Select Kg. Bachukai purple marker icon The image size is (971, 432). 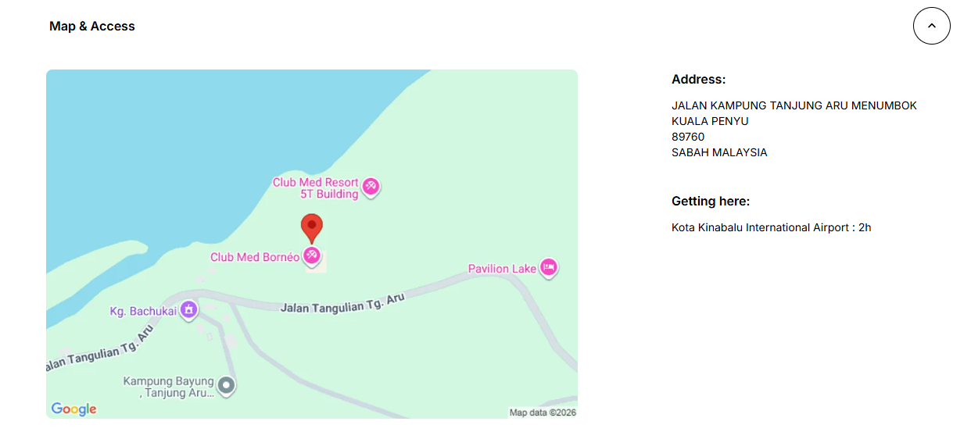(188, 311)
